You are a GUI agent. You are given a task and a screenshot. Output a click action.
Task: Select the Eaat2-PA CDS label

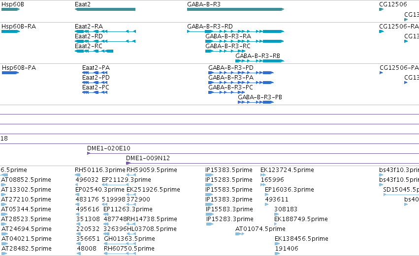(96, 68)
